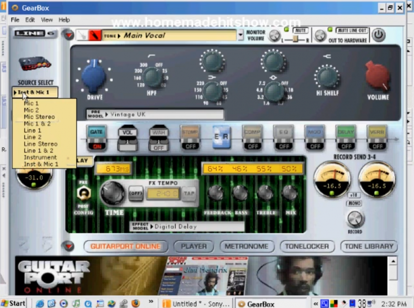Collapse the red arrow by GuitarPort Online
The width and height of the screenshot is (414, 308).
tap(68, 246)
